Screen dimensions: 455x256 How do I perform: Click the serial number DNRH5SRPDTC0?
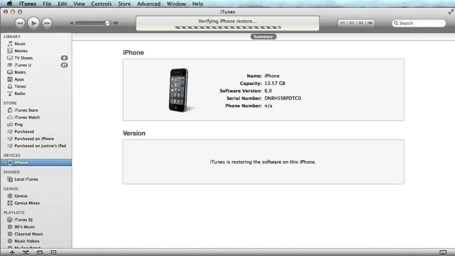[283, 98]
